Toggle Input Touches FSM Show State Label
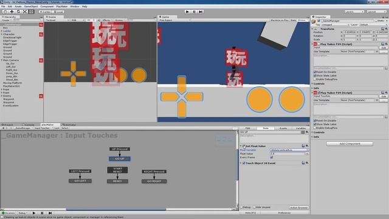389x219 pixels. click(315, 124)
